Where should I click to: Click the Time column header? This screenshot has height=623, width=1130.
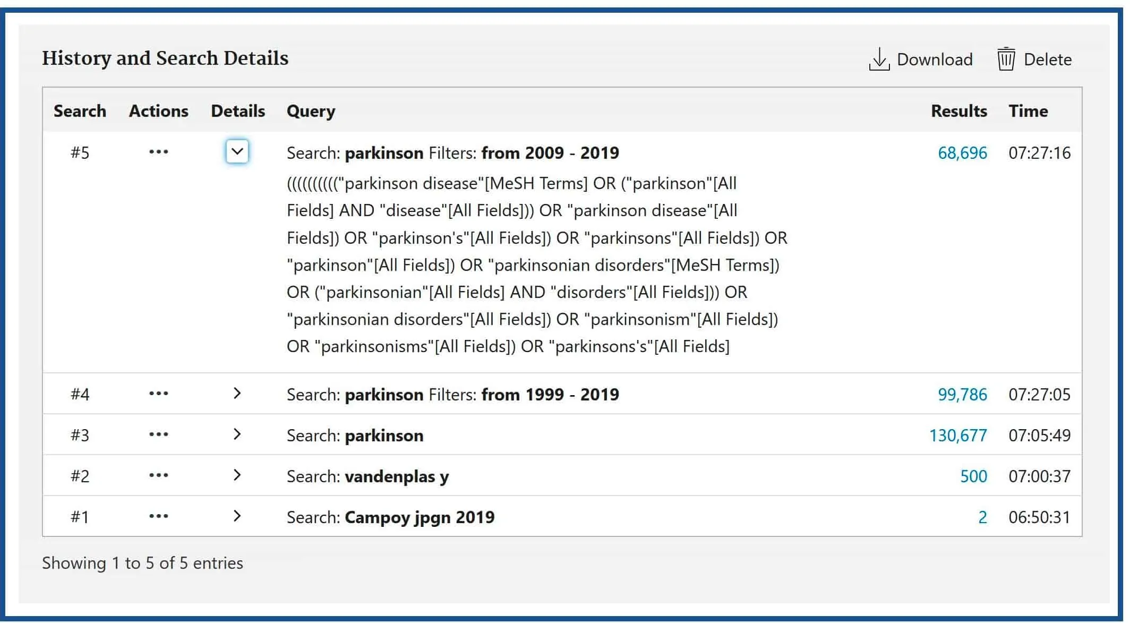(1028, 111)
